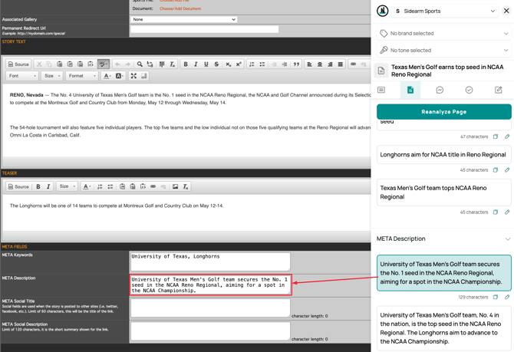Toggle Source mode in Teaser editor
The width and height of the screenshot is (514, 352).
[19, 186]
